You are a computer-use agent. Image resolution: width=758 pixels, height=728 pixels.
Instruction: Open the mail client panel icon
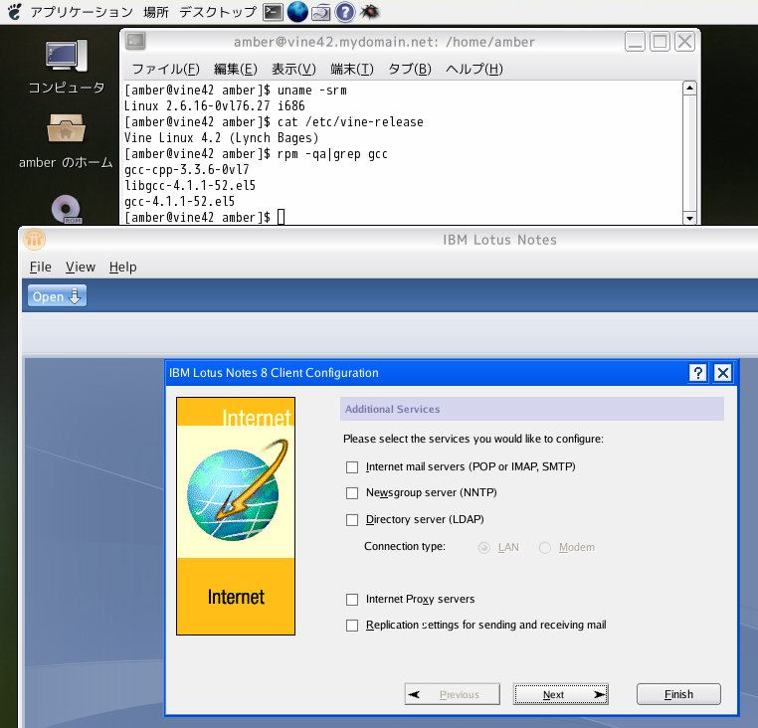pyautogui.click(x=321, y=12)
